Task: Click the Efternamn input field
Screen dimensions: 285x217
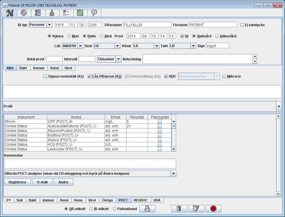Action: click(x=147, y=25)
